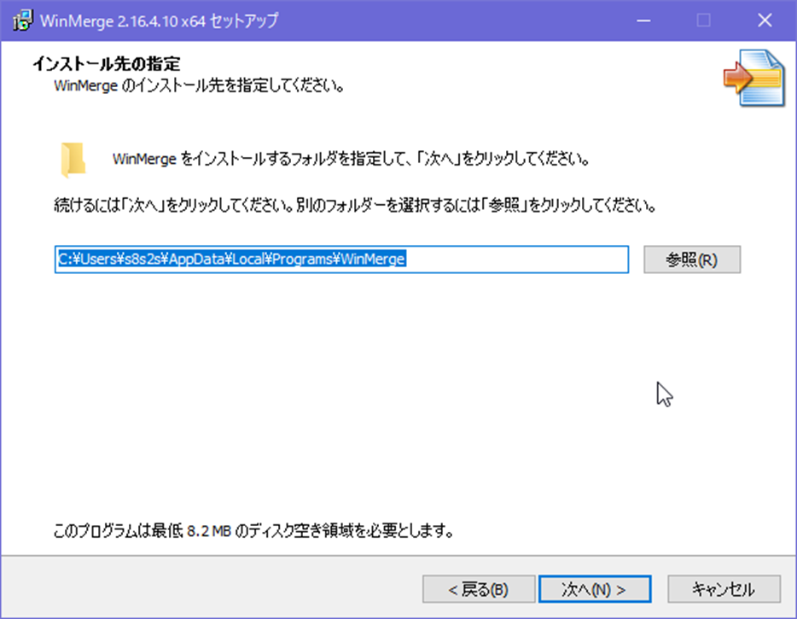Click the disk space text mentioning 8.2 MB

[253, 531]
